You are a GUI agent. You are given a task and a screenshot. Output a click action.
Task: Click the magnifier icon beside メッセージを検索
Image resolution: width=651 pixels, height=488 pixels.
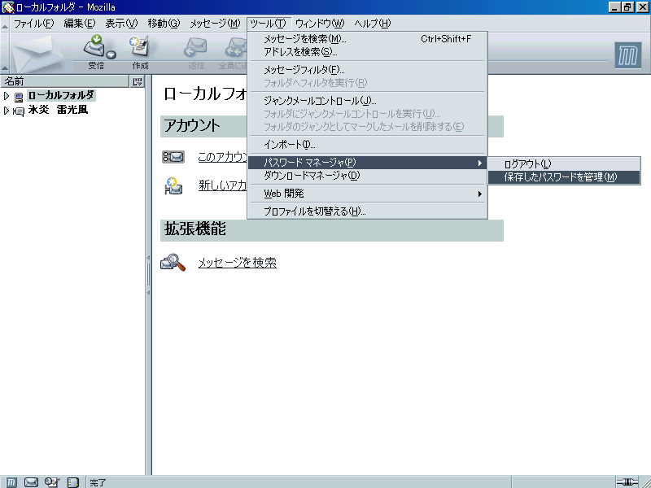(x=173, y=262)
